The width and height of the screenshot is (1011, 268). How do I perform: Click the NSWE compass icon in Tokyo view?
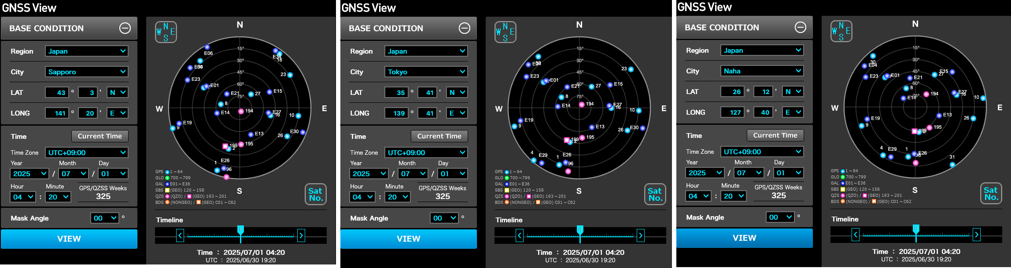point(505,32)
